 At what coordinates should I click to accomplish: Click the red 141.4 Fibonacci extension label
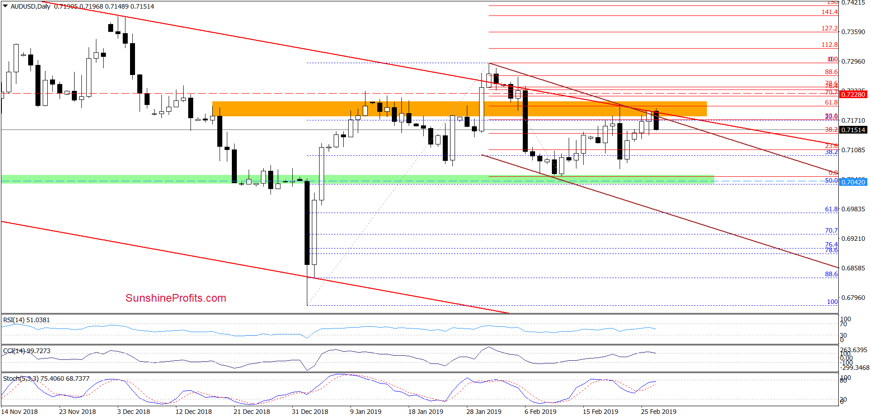click(x=830, y=12)
